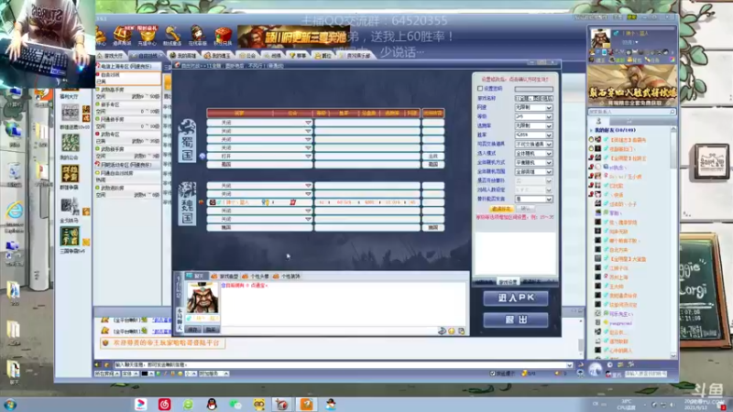
Task: Open the Internet Explorer desktop icon
Action: click(14, 211)
